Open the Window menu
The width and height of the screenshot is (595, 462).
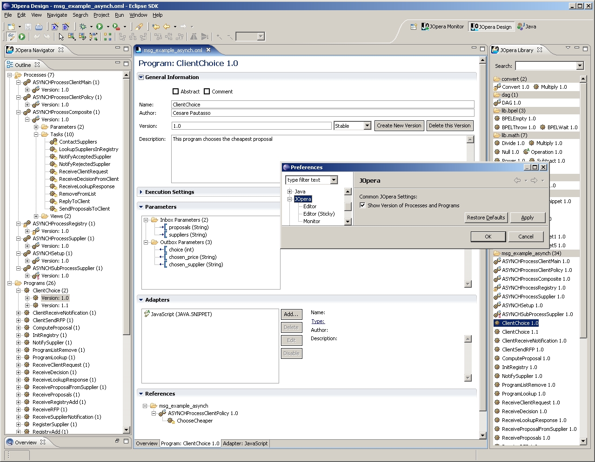tap(138, 15)
